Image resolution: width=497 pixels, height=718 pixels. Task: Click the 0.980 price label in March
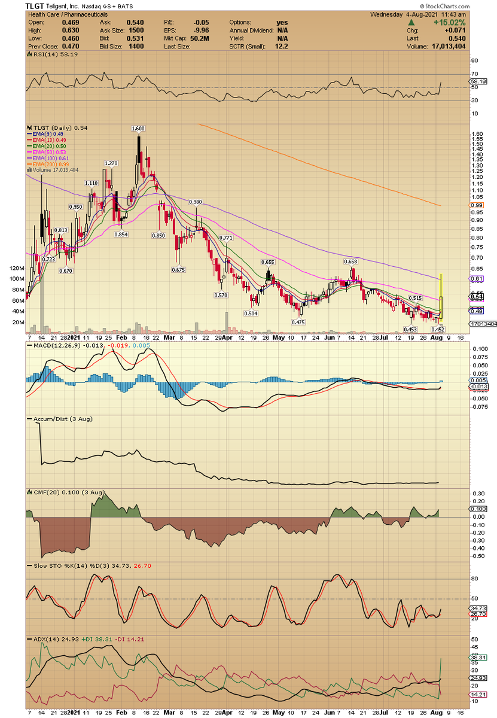(196, 202)
